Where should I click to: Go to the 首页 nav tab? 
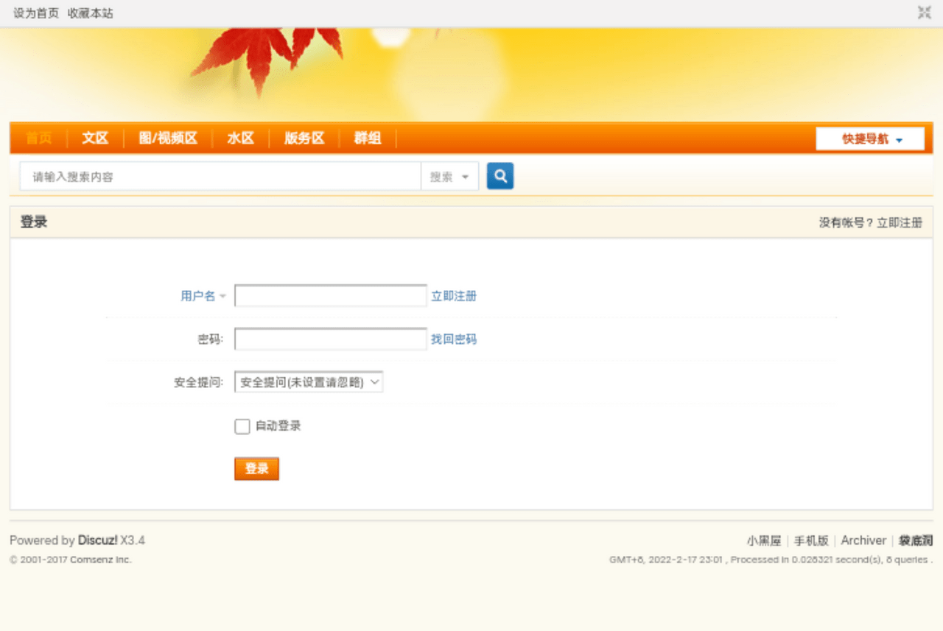tap(39, 138)
